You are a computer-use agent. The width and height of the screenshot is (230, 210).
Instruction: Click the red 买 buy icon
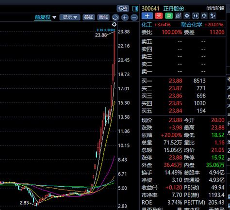159,16
